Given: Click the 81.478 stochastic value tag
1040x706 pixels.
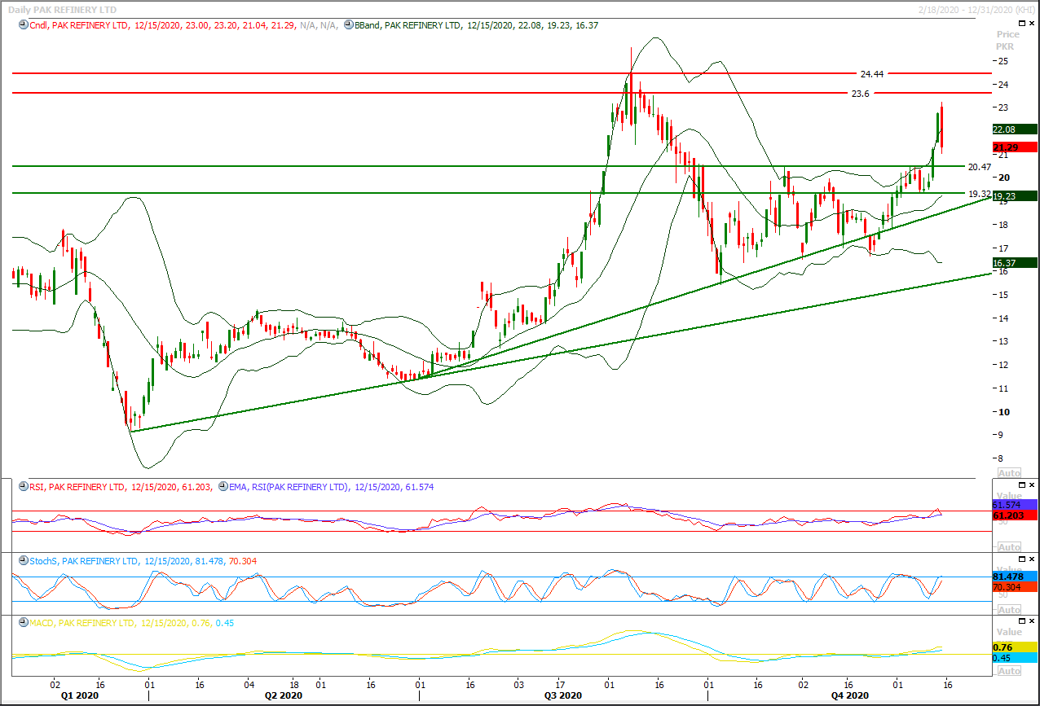Looking at the screenshot, I should click(x=1014, y=577).
